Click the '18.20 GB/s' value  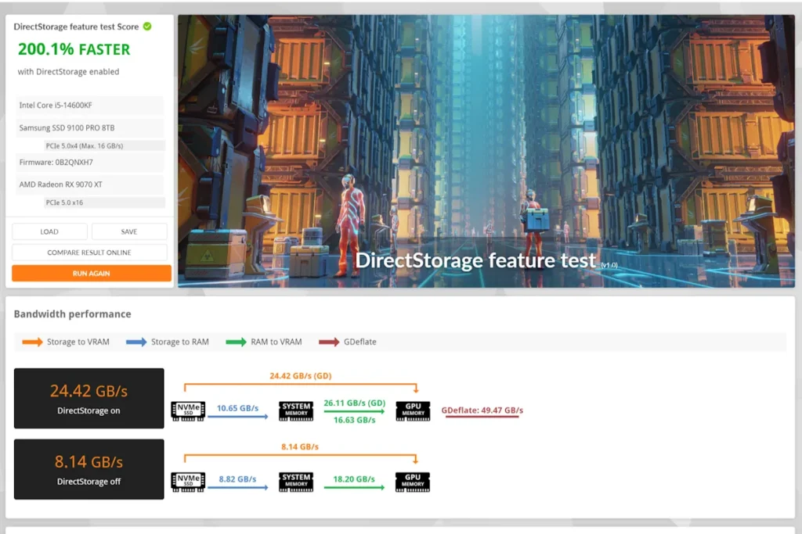click(x=354, y=478)
